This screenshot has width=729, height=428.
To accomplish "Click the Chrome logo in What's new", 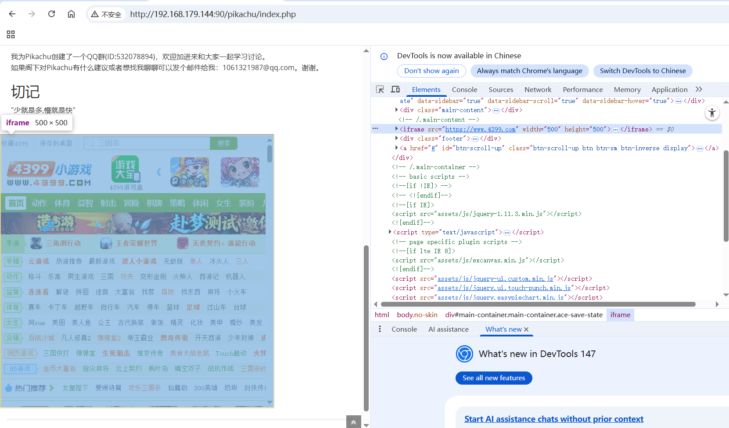I will (x=464, y=354).
